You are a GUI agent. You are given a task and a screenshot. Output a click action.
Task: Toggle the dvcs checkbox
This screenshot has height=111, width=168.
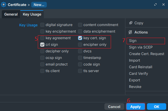click(x=80, y=51)
